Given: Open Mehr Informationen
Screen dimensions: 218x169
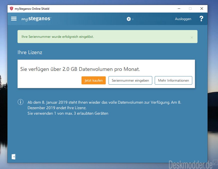Looking at the screenshot, I should (x=173, y=80).
